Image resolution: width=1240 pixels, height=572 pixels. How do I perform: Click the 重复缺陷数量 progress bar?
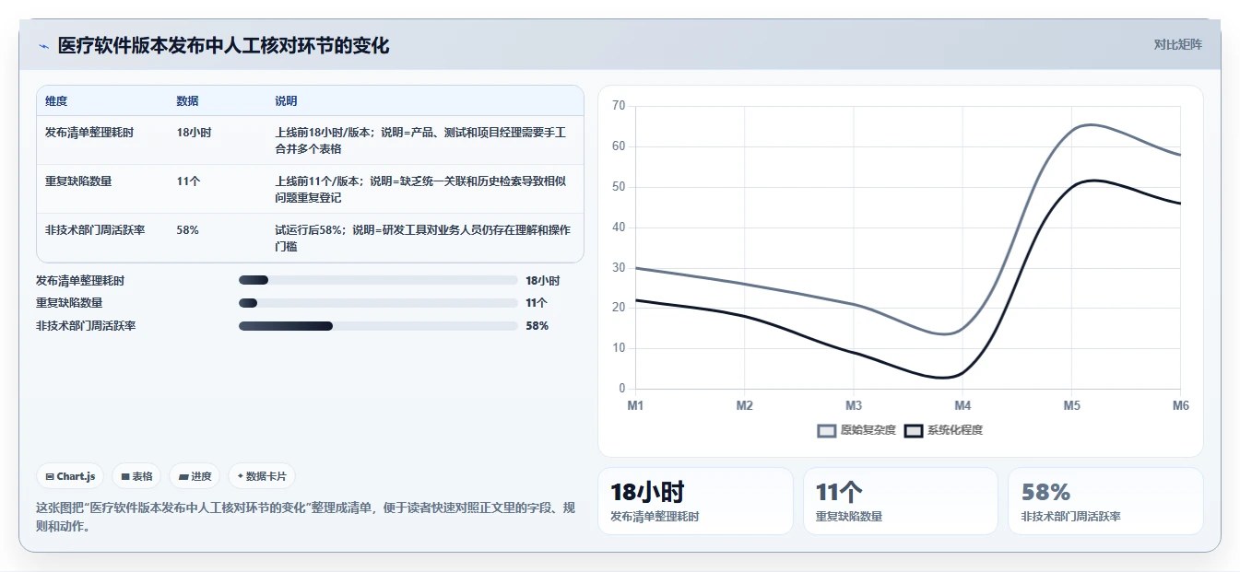pyautogui.click(x=378, y=303)
